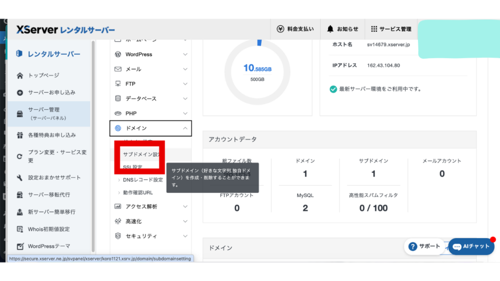This screenshot has height=281, width=500.
Task: Open 動作確認URL menu item
Action: click(138, 193)
